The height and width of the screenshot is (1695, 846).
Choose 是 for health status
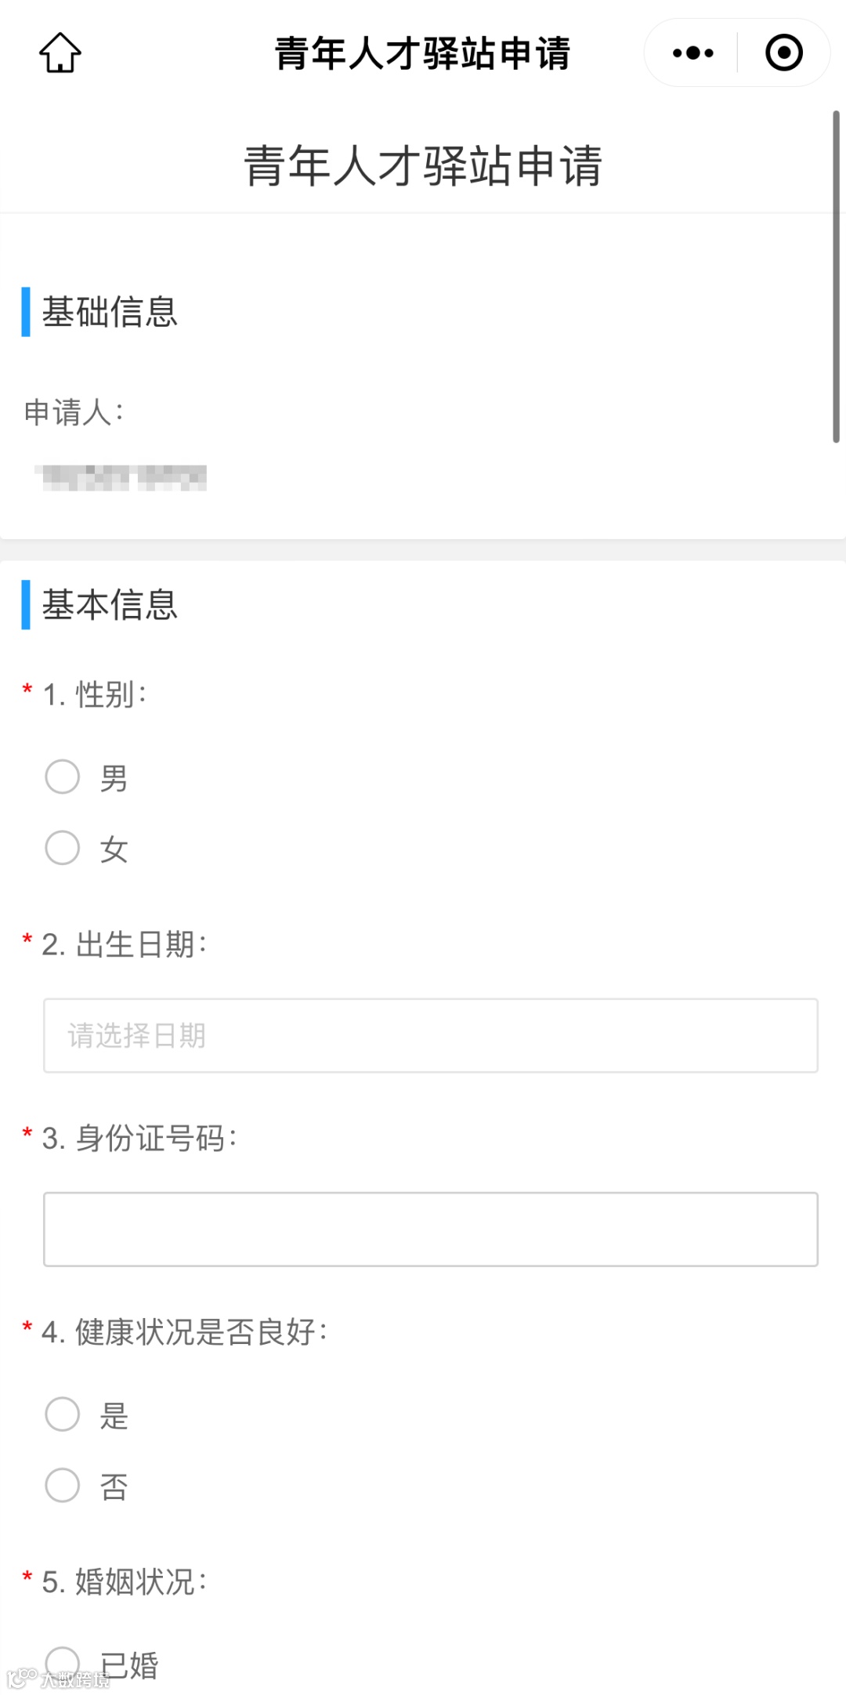click(x=63, y=1414)
